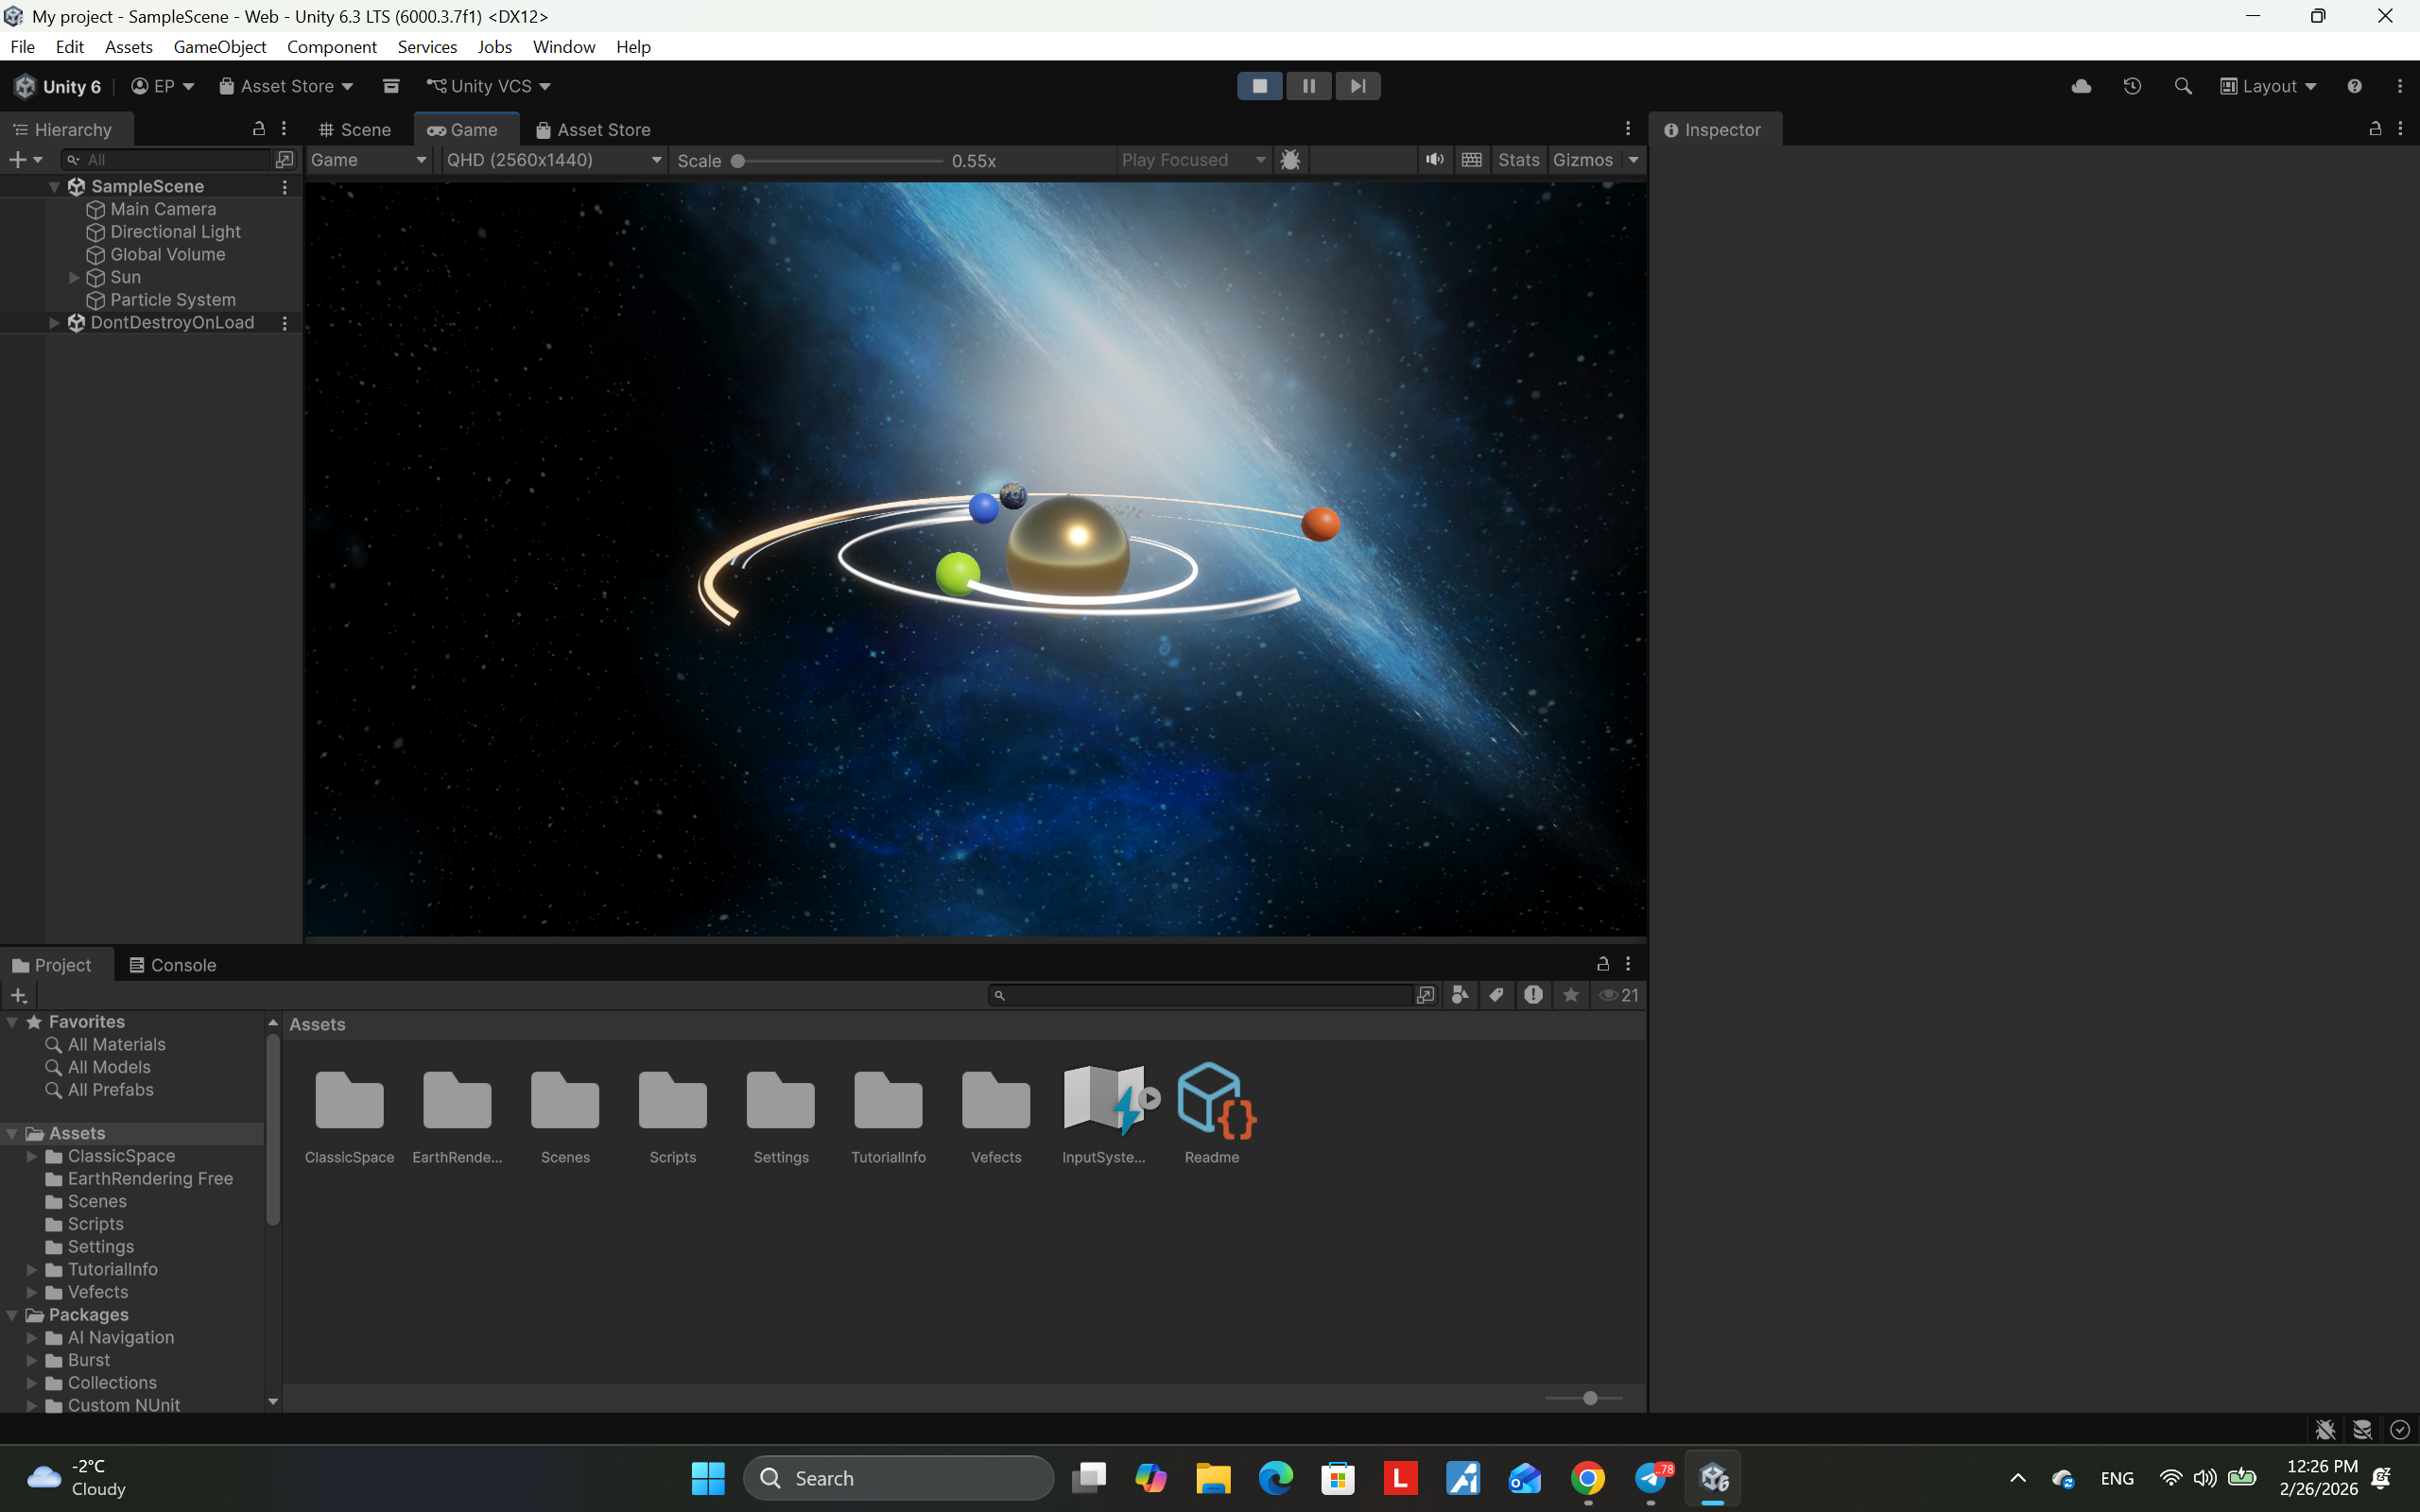Switch to the Scene tab
This screenshot has width=2420, height=1512.
(x=355, y=130)
